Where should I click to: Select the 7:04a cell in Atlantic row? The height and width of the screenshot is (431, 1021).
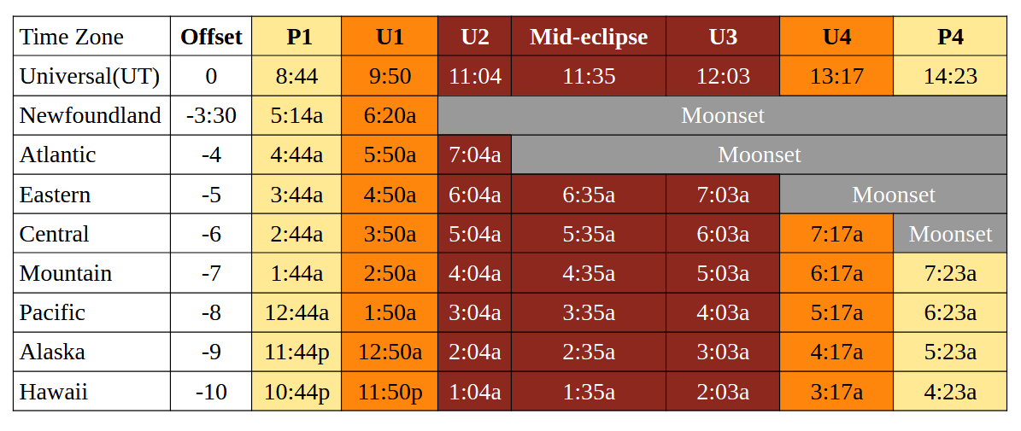475,155
